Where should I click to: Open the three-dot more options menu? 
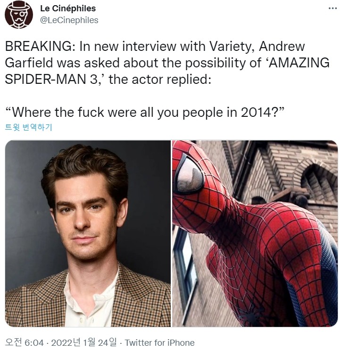coord(333,8)
